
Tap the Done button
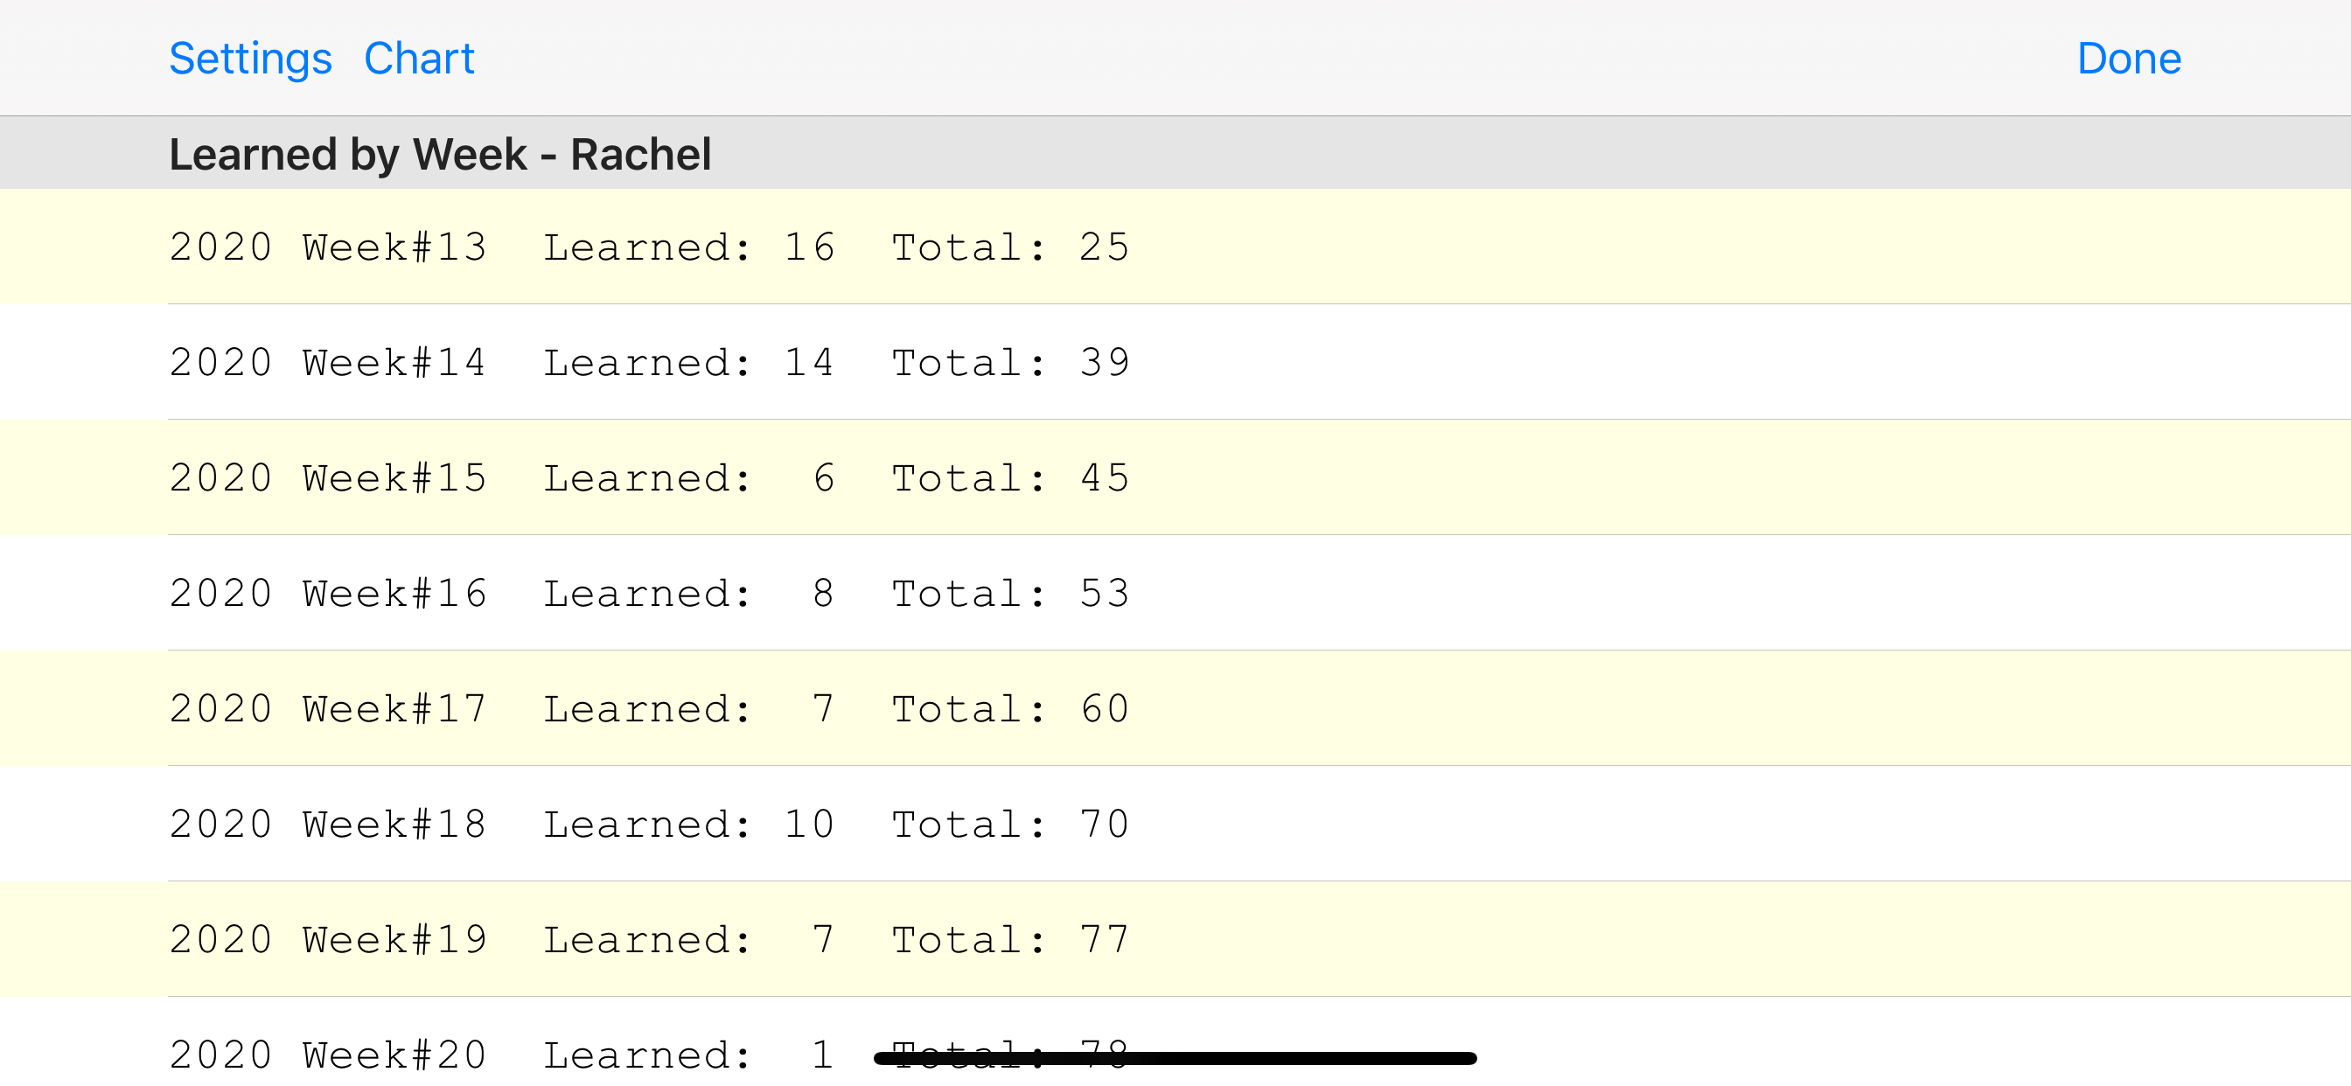(x=2128, y=59)
